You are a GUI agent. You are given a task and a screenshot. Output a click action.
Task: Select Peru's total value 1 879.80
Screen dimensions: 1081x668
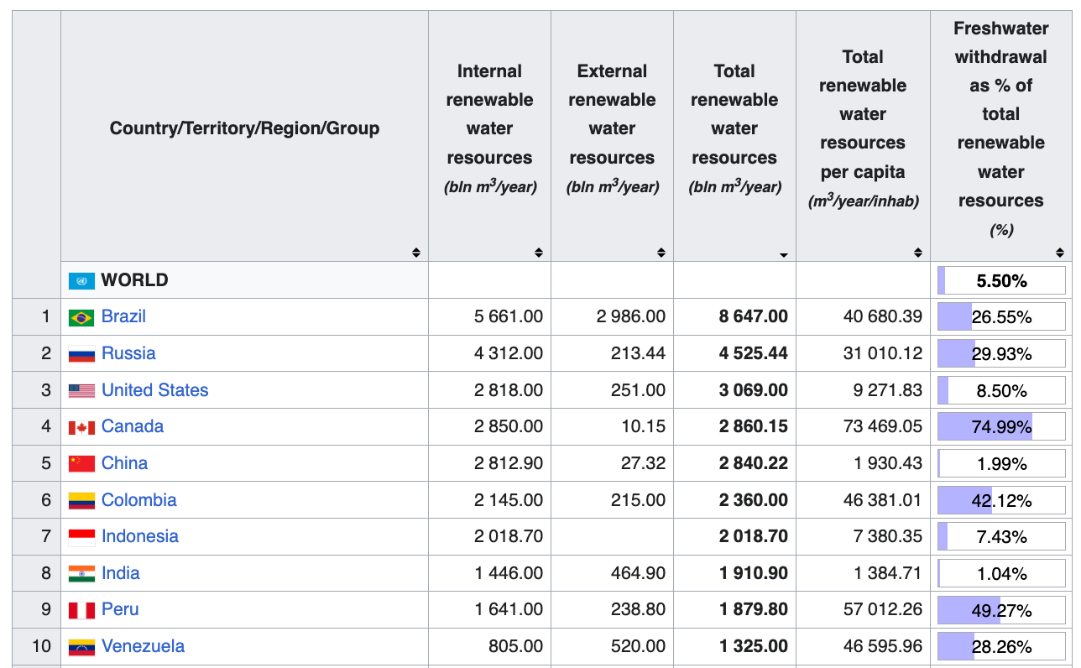pos(753,609)
